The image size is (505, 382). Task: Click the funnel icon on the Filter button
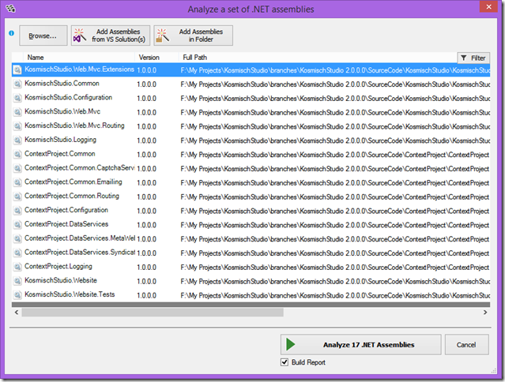click(x=463, y=58)
